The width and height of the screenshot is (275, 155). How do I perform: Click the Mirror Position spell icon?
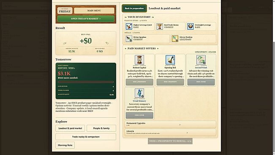click(175, 39)
